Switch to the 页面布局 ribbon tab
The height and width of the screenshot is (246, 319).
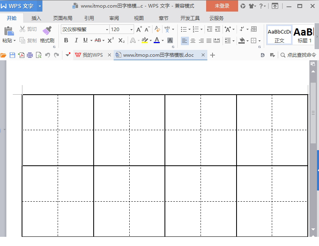point(63,18)
